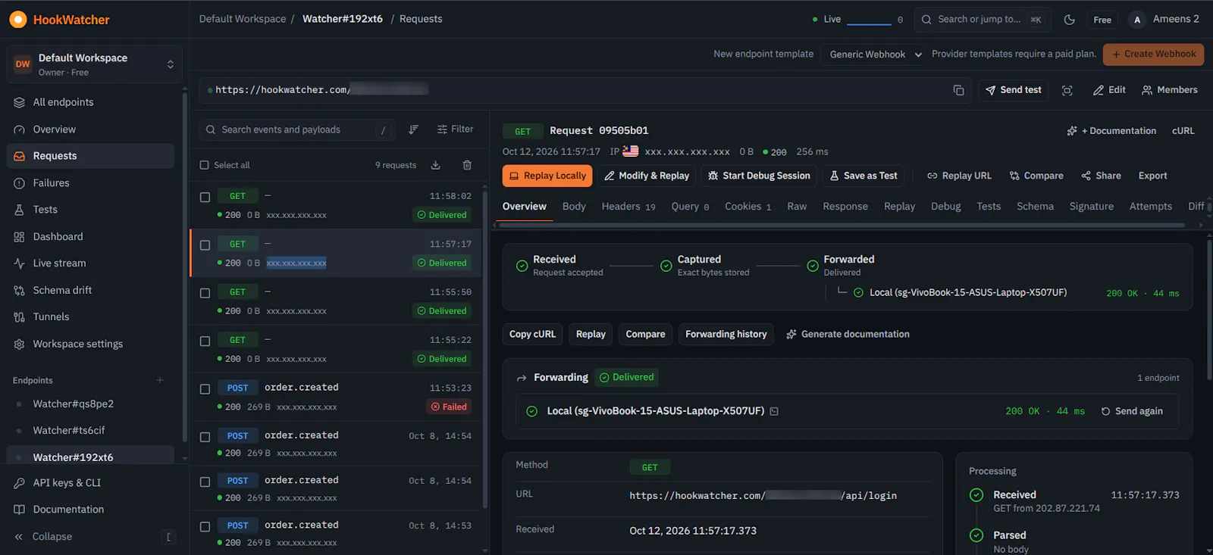1213x555 pixels.
Task: Expand the Default Workspace switcher
Action: coord(94,64)
